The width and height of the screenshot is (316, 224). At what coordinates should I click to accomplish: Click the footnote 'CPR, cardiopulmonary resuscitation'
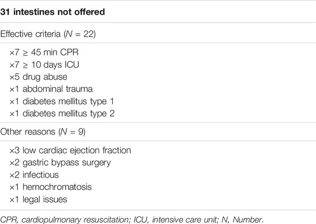pyautogui.click(x=65, y=219)
